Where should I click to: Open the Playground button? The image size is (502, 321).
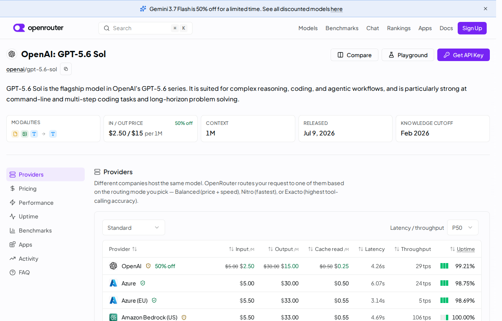408,55
